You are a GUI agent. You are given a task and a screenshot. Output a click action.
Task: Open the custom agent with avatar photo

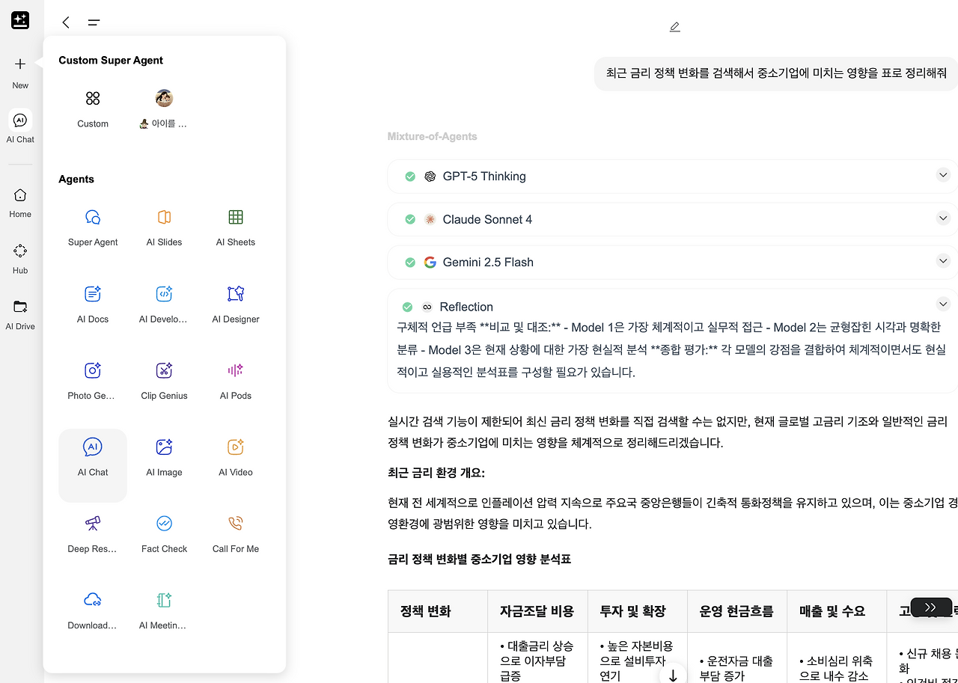tap(164, 108)
